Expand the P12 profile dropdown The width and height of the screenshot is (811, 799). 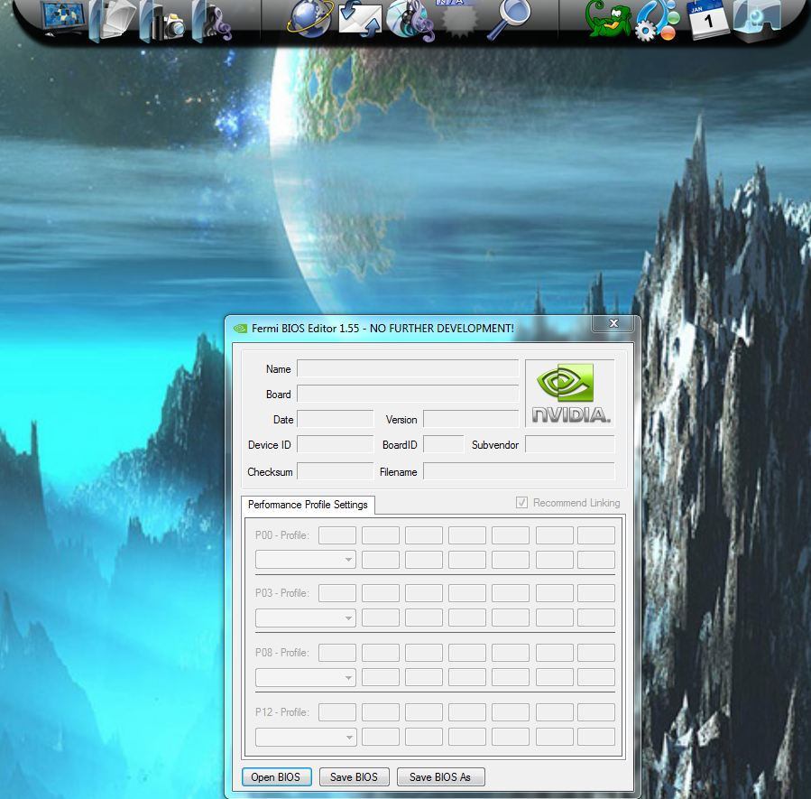pos(306,737)
